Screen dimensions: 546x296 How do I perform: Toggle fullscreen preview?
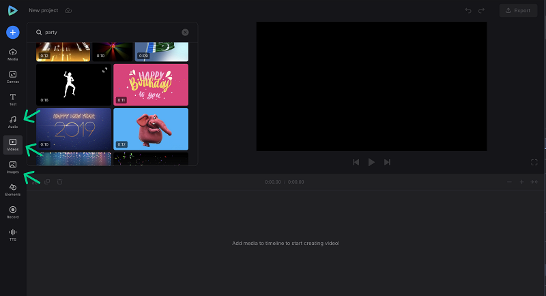(534, 163)
